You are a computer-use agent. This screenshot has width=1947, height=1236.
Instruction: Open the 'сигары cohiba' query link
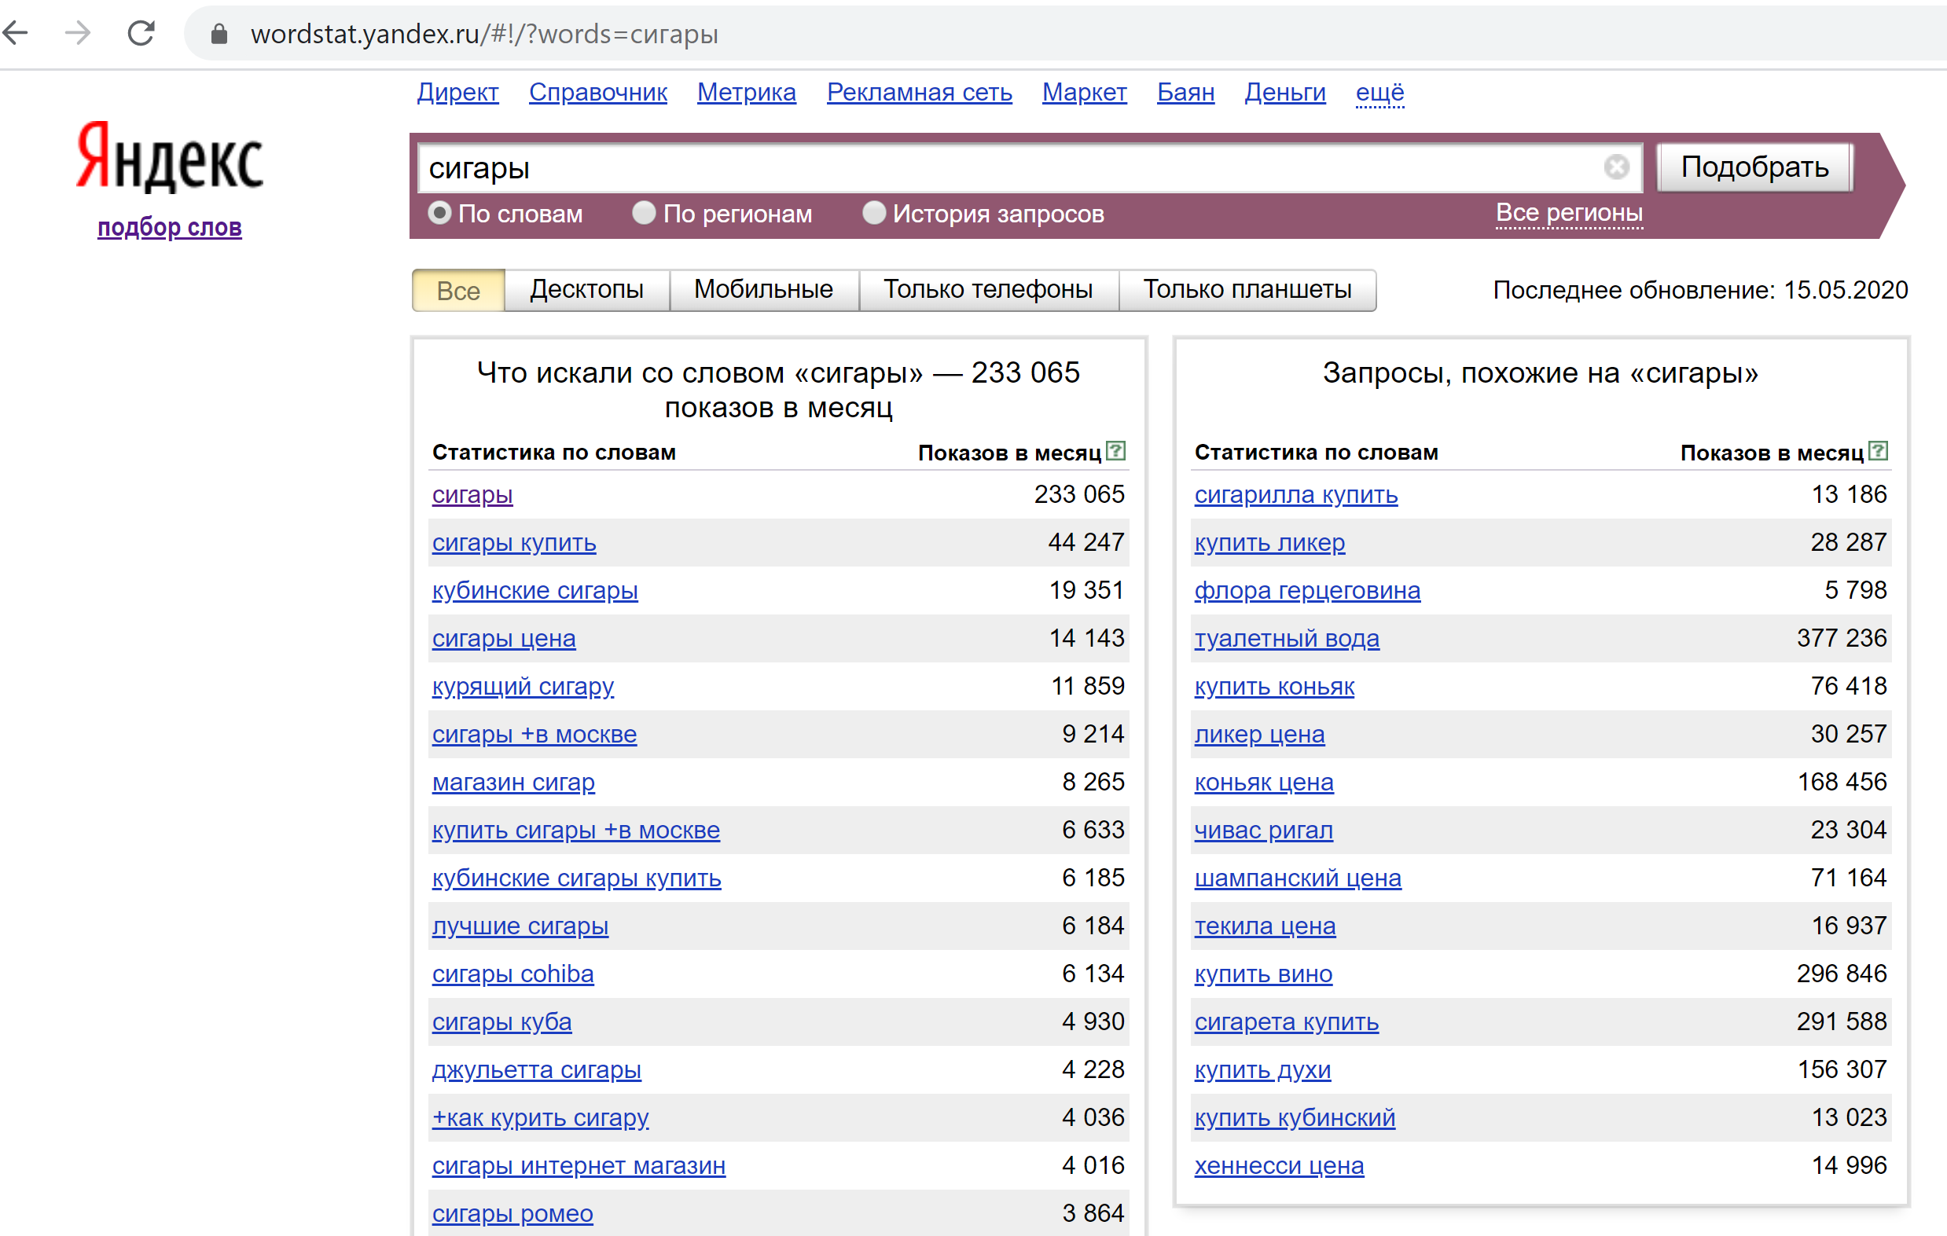click(512, 974)
